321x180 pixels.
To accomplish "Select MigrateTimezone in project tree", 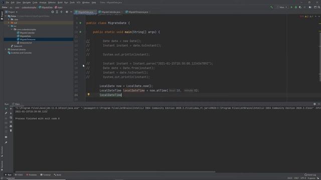I will pyautogui.click(x=28, y=39).
